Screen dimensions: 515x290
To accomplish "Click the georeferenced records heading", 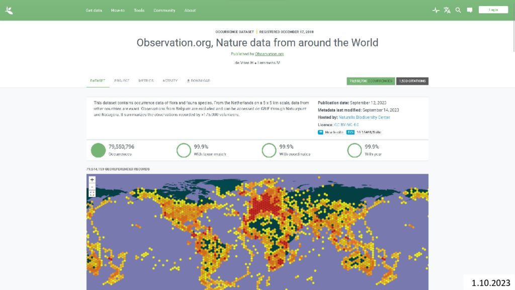I will (118, 169).
